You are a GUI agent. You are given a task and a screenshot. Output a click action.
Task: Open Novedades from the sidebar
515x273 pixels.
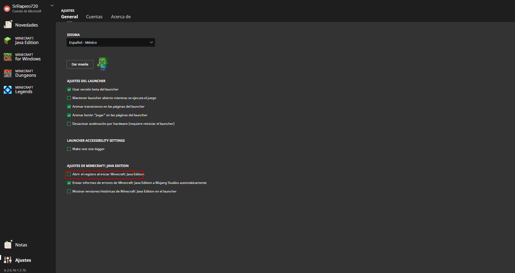pos(26,25)
